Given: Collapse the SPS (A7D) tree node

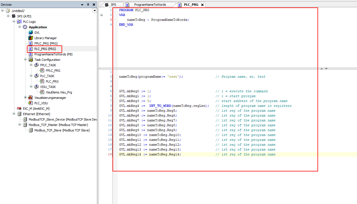Looking at the screenshot, I should pos(9,16).
